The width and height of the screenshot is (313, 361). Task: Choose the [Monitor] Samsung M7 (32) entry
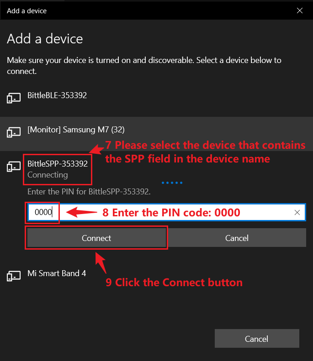(76, 130)
